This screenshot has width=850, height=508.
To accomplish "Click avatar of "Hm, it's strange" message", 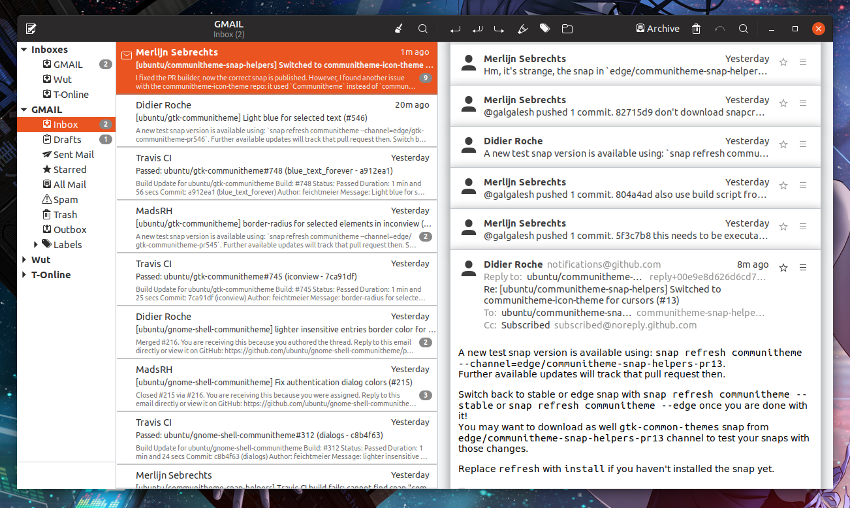I will click(468, 63).
